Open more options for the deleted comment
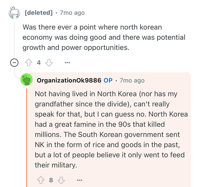This screenshot has width=199, height=187. coord(67,63)
